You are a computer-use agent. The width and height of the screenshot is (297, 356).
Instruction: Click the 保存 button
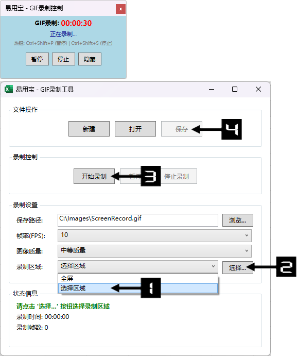pos(182,129)
